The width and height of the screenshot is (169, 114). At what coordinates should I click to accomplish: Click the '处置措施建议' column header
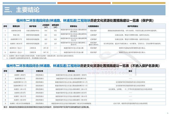pyautogui.click(x=93, y=26)
